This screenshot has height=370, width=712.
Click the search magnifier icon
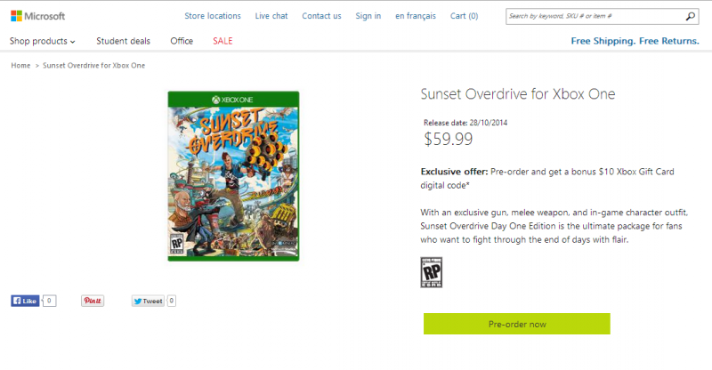click(x=691, y=16)
